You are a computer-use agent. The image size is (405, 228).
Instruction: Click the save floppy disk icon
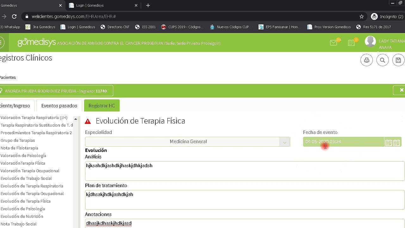pos(398,60)
